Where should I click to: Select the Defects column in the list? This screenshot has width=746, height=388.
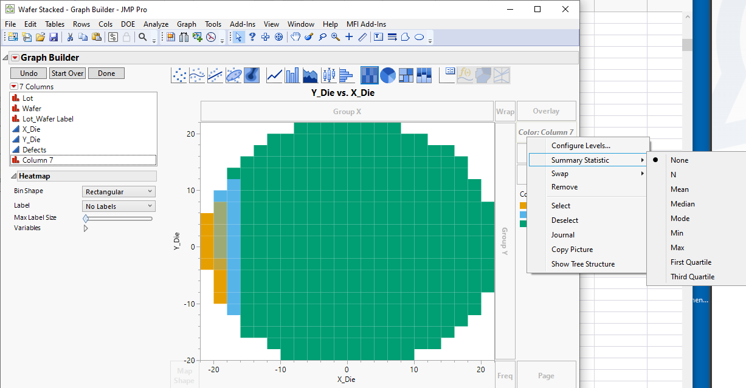pos(34,149)
